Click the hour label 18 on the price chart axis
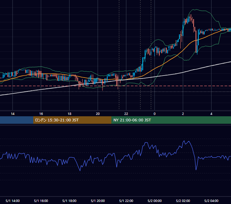231x204 pixels. coord(69,114)
